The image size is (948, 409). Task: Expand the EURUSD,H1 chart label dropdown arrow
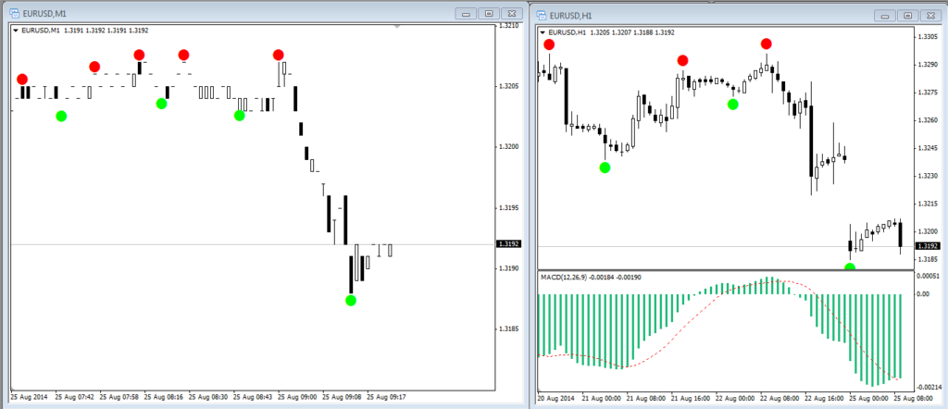point(543,32)
